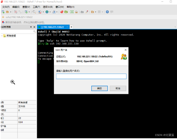
Task: Expand the color scheme dropdown arrow
Action: tap(43, 12)
